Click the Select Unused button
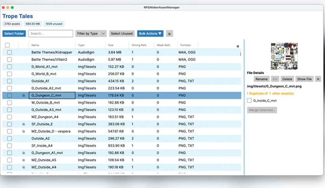325x188 pixels. [x=122, y=33]
